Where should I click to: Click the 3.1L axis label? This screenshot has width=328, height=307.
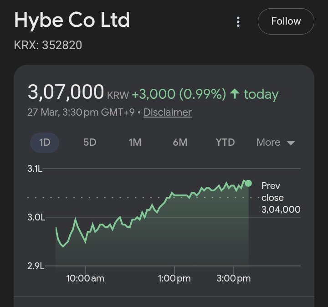pyautogui.click(x=35, y=169)
